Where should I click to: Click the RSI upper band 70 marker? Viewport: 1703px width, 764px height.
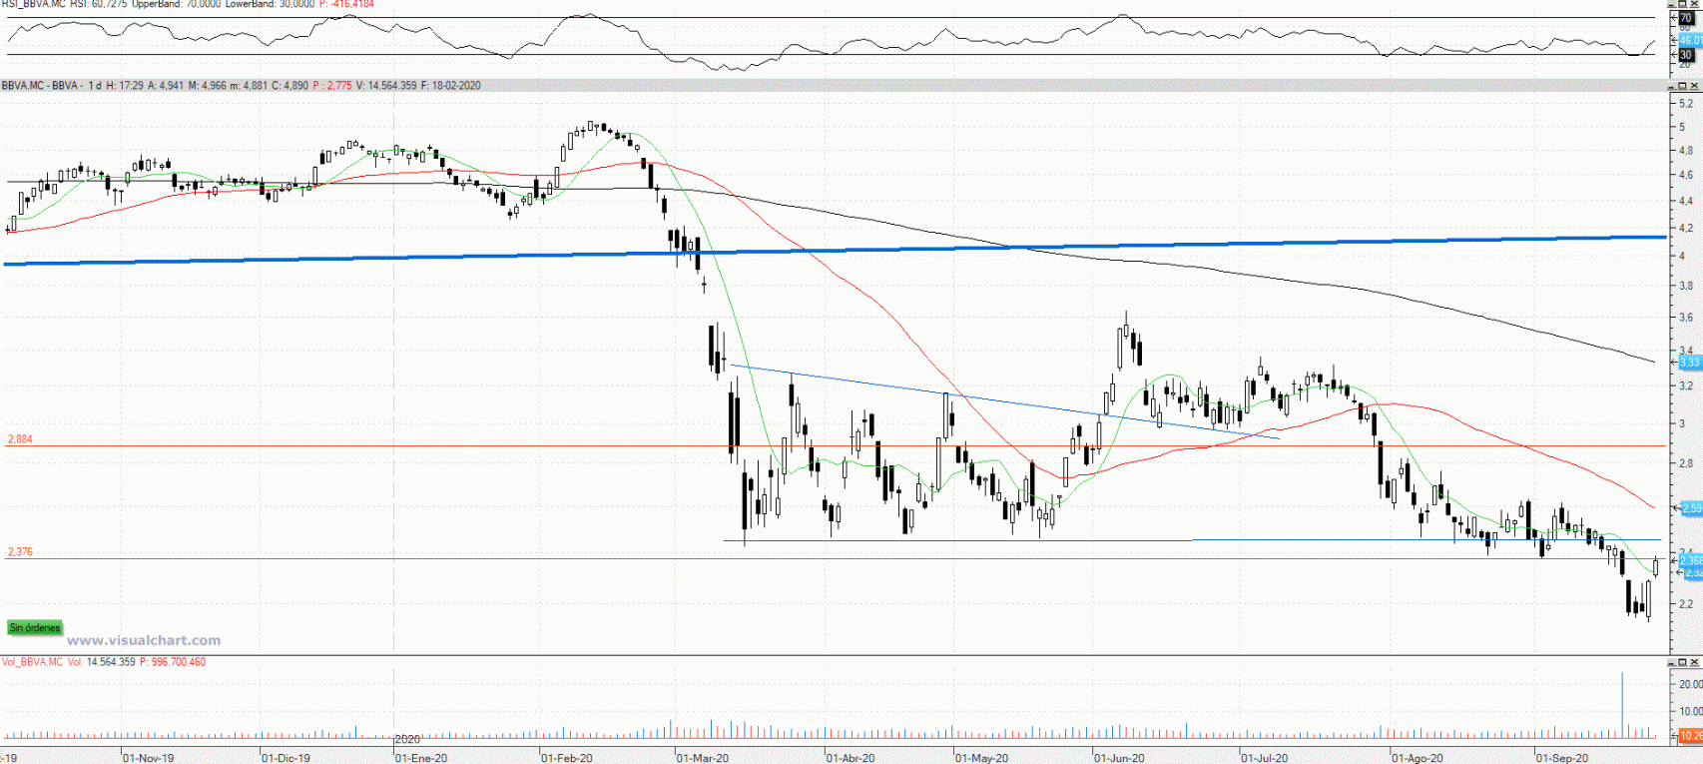1686,18
